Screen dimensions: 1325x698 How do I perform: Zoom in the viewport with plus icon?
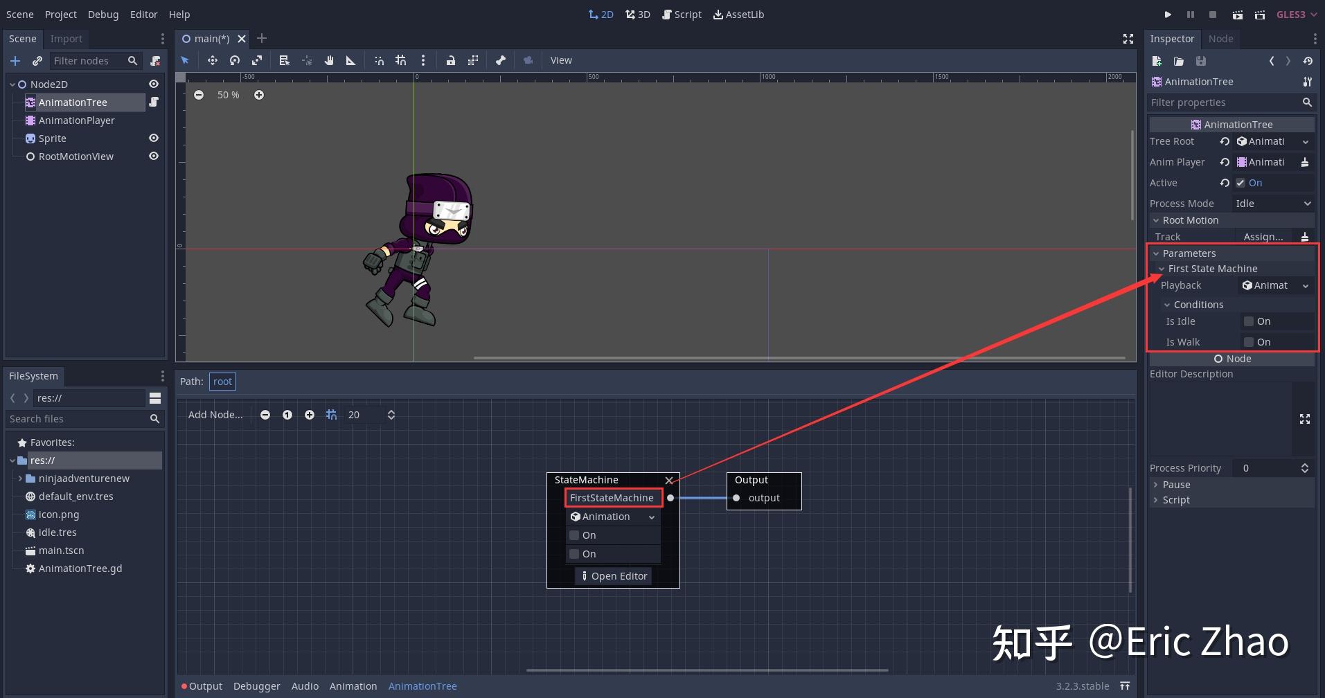tap(259, 95)
